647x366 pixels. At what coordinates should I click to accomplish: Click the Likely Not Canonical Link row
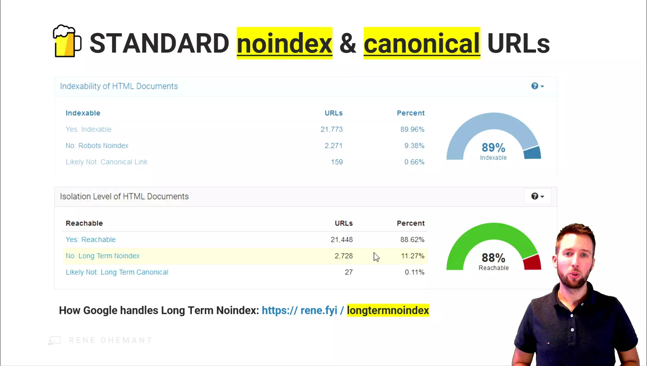coord(106,161)
